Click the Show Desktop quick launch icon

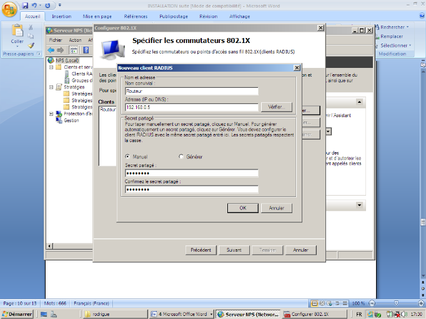(44, 314)
